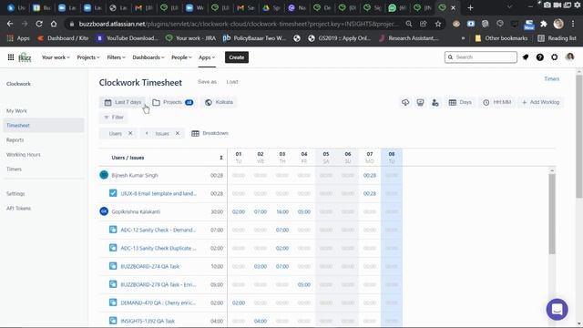583x328 pixels.
Task: Click the browser address bar URL
Action: 238,24
